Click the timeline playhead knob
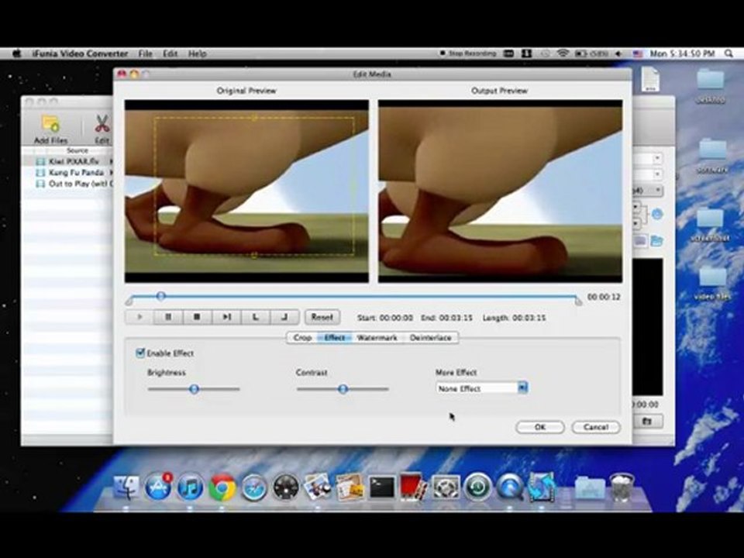This screenshot has height=558, width=744. (161, 297)
